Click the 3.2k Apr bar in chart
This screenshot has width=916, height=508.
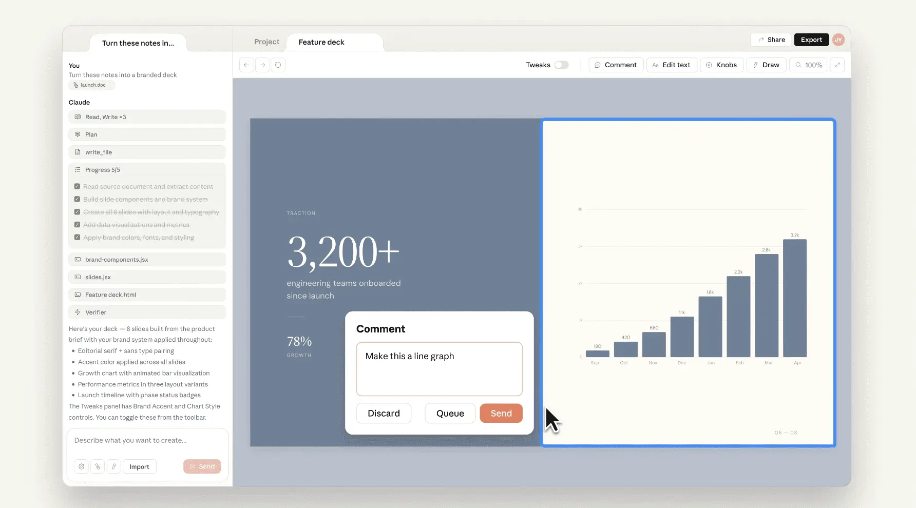pos(794,298)
